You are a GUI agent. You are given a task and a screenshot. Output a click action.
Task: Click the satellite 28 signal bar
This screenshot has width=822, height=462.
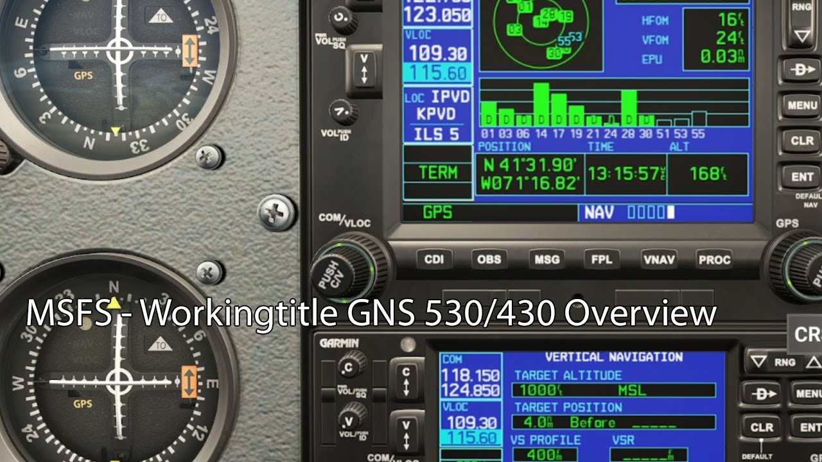point(629,108)
